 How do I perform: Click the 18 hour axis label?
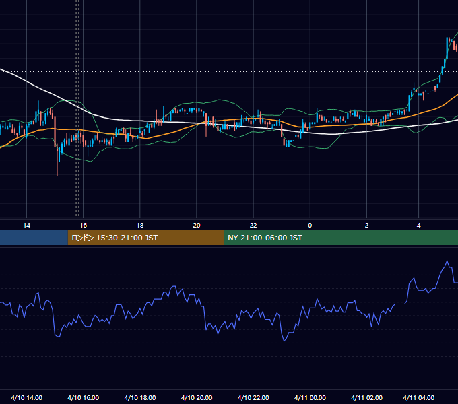(x=140, y=226)
